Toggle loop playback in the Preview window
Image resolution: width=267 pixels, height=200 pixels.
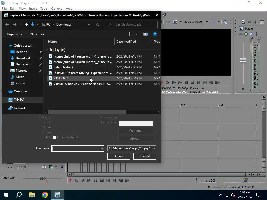tap(167, 82)
